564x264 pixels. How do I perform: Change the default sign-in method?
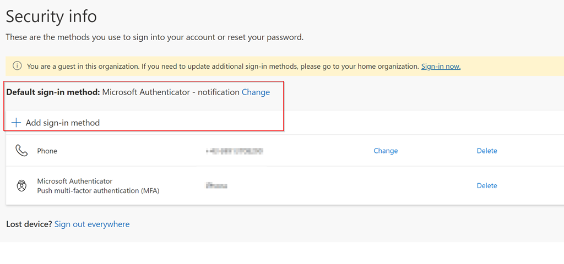pyautogui.click(x=256, y=92)
